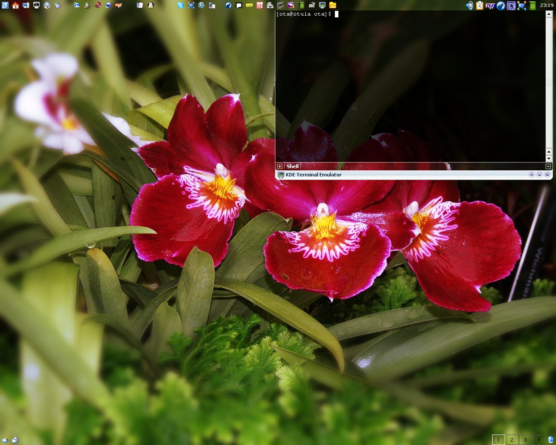Screen dimensions: 556x445
Task: Open the chat bubble messenger icon
Action: tap(239, 5)
